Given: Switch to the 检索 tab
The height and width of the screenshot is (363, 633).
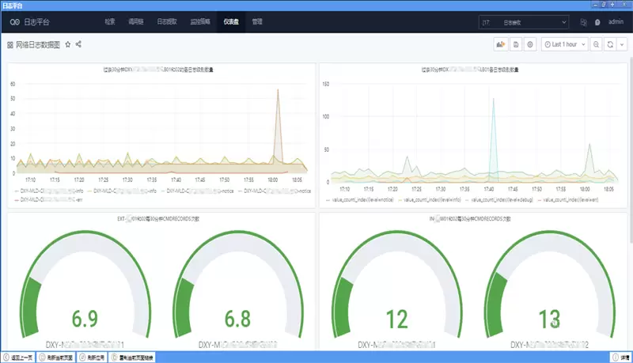Looking at the screenshot, I should [x=111, y=22].
